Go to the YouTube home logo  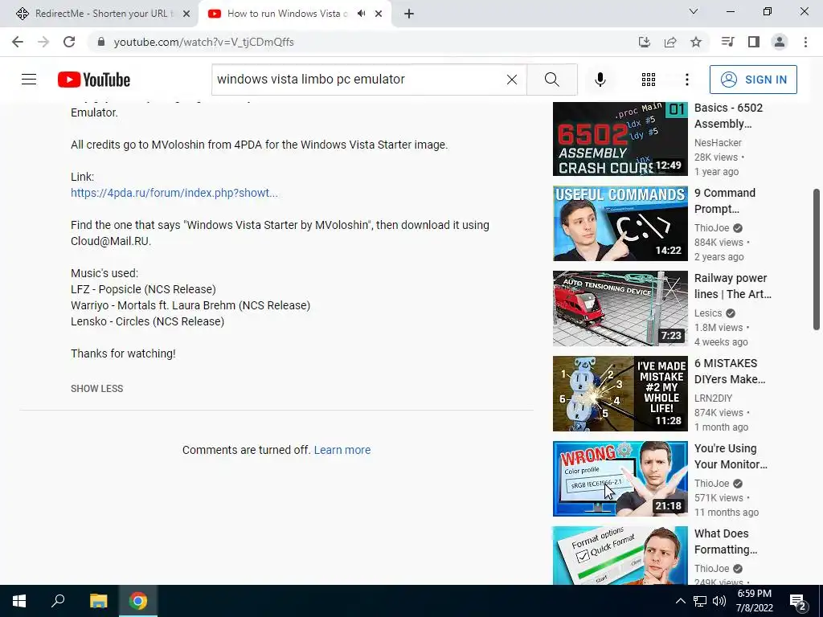pos(94,80)
